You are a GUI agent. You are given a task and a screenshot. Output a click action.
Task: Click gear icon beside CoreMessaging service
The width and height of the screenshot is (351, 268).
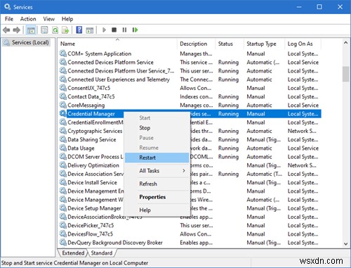click(x=62, y=105)
